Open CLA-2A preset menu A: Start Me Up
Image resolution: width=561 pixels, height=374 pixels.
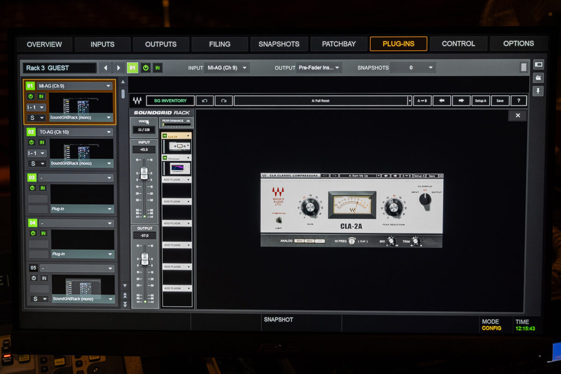(x=360, y=176)
